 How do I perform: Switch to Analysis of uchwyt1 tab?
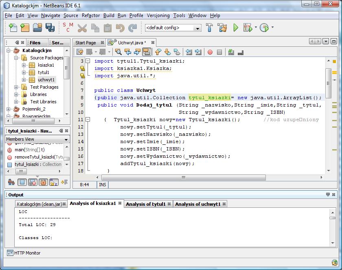198,204
